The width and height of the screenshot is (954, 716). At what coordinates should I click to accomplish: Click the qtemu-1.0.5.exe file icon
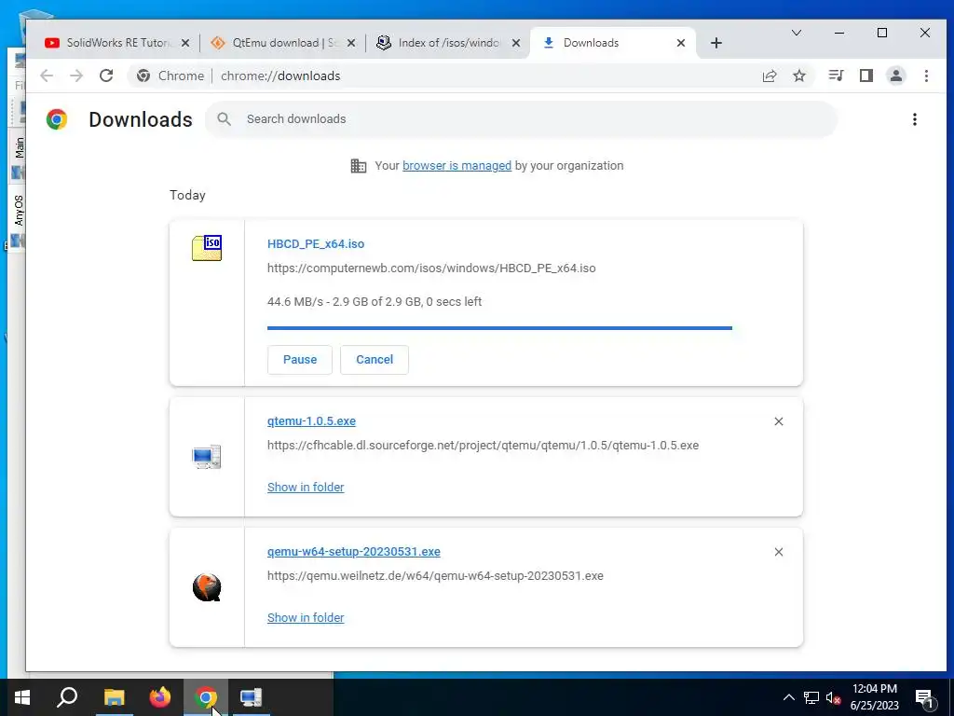207,457
